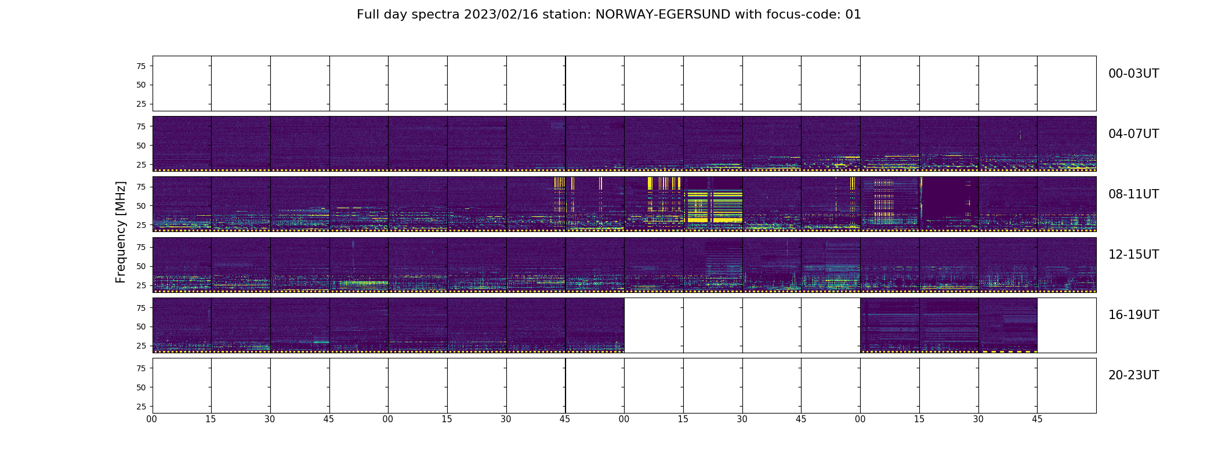Click the rightmost '45' time-axis tick label
The height and width of the screenshot is (464, 1218).
1037,419
